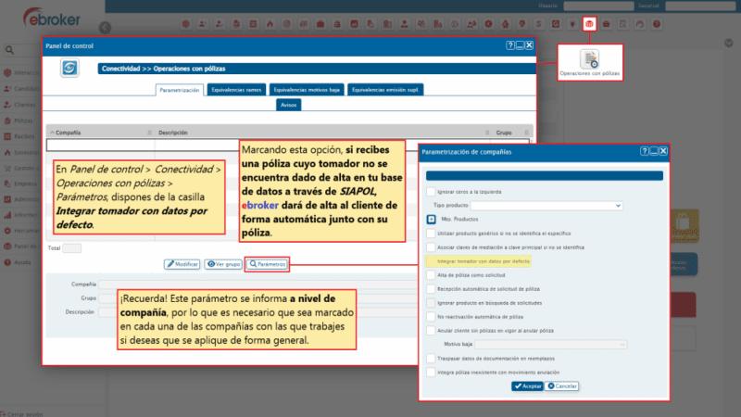Open Candidatos icon in left sidebar
741x417 pixels.
(7, 88)
